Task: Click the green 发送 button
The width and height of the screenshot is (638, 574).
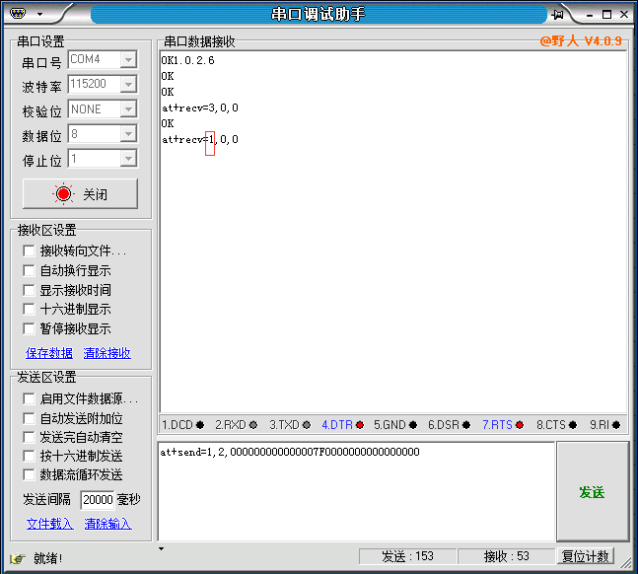Action: click(x=593, y=492)
